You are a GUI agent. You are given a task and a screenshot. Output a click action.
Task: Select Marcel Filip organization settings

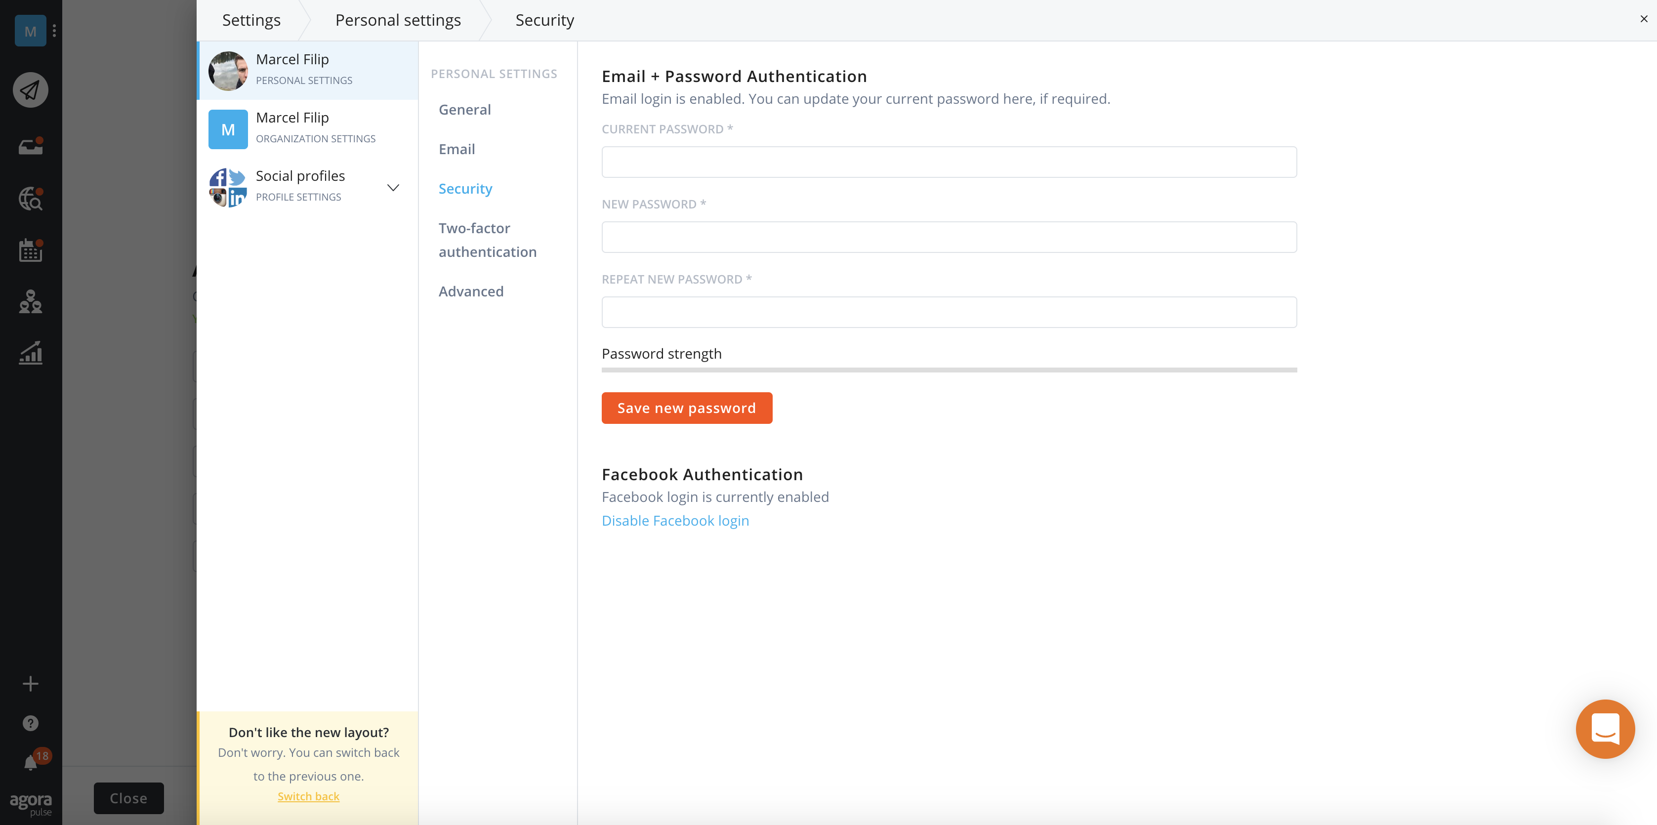click(307, 128)
